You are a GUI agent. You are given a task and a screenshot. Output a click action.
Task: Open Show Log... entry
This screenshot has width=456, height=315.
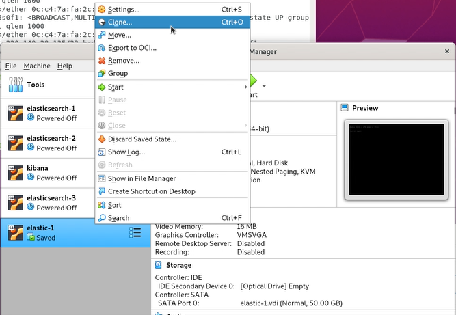(x=172, y=152)
